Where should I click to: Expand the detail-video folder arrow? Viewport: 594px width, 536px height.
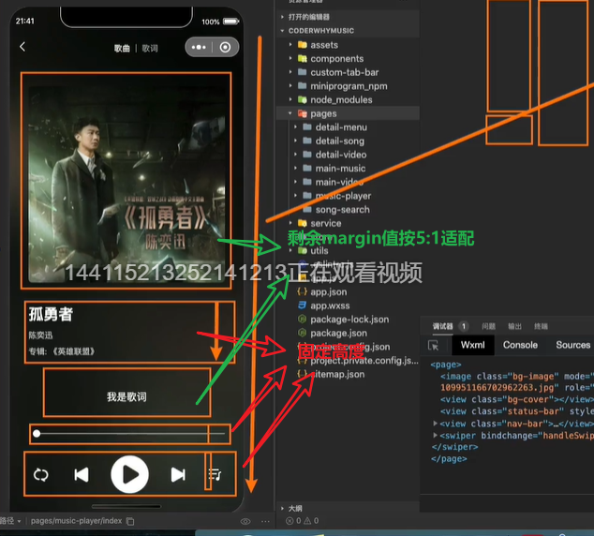click(295, 155)
